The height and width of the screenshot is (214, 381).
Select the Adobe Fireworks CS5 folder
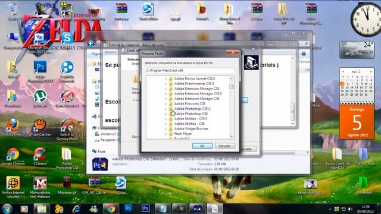[x=189, y=103]
